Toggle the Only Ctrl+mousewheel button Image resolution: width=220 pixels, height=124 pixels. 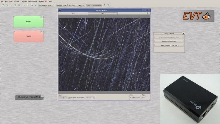point(94,5)
